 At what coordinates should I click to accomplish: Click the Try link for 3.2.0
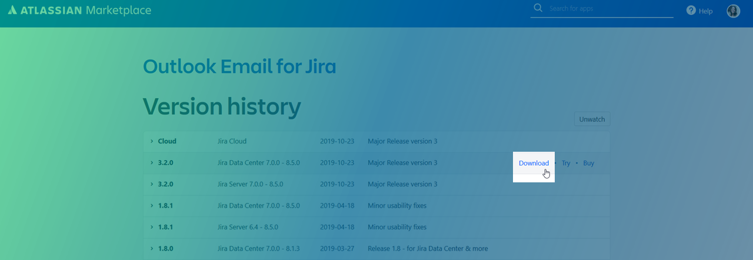[x=565, y=163]
